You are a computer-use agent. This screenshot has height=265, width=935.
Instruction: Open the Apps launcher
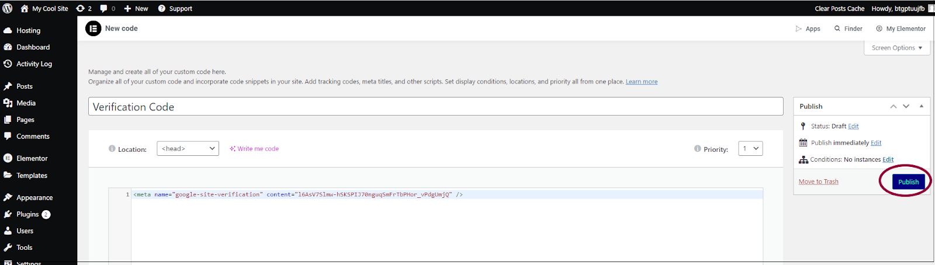click(808, 29)
